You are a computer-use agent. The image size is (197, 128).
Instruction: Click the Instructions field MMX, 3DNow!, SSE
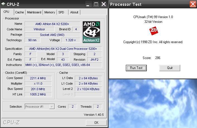click(63, 65)
